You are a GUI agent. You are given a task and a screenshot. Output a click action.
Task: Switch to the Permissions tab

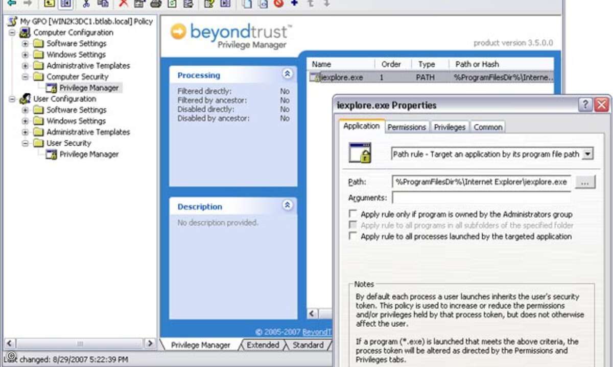[x=407, y=127]
